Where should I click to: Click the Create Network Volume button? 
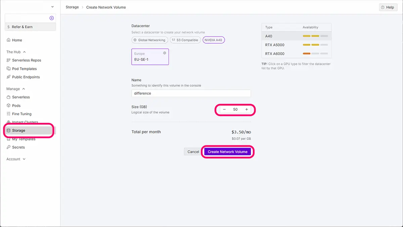(x=227, y=152)
